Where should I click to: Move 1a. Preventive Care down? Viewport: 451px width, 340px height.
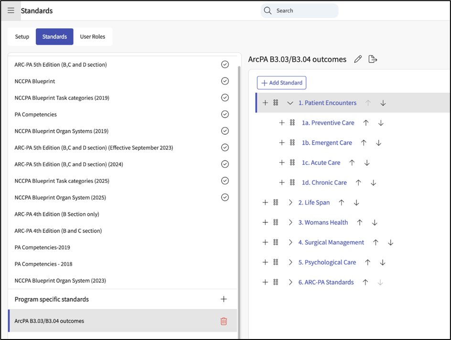381,123
